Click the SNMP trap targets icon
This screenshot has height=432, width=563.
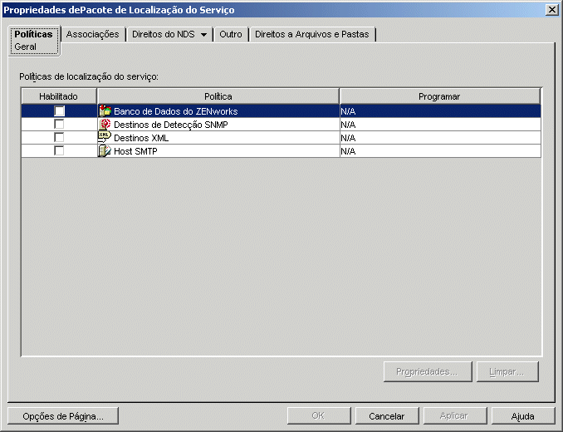105,124
